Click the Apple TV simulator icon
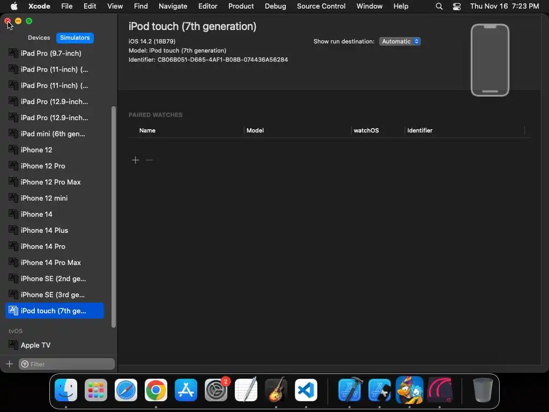 (x=13, y=345)
